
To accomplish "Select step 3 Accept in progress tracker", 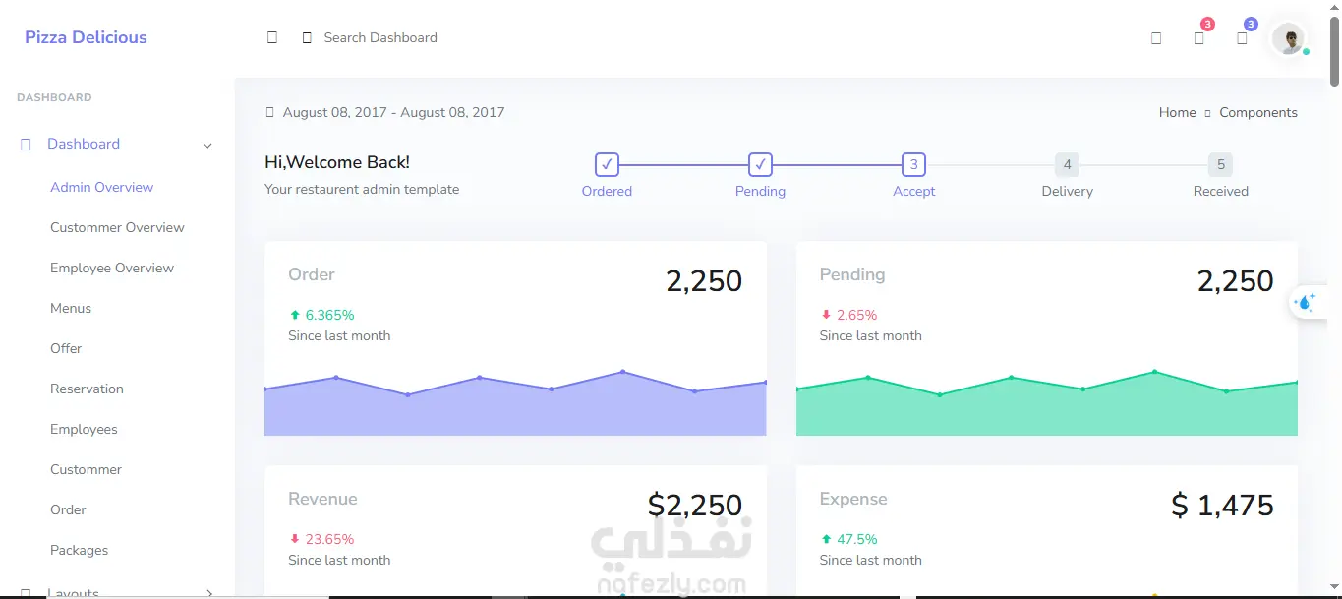I will tap(913, 164).
